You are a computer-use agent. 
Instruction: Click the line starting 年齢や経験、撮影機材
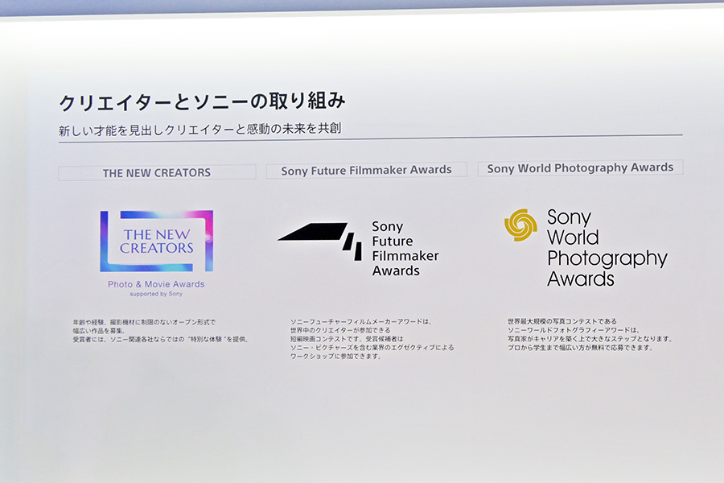click(144, 323)
